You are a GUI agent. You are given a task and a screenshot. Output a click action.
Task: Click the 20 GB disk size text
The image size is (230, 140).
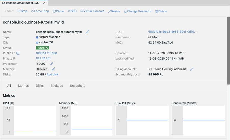pos(40,74)
